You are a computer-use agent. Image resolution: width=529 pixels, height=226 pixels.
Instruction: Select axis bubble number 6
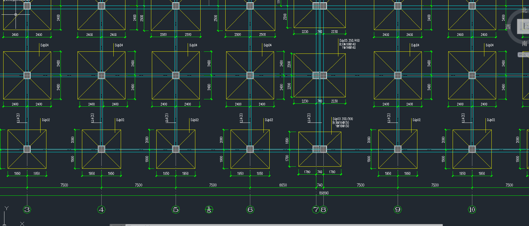click(250, 210)
